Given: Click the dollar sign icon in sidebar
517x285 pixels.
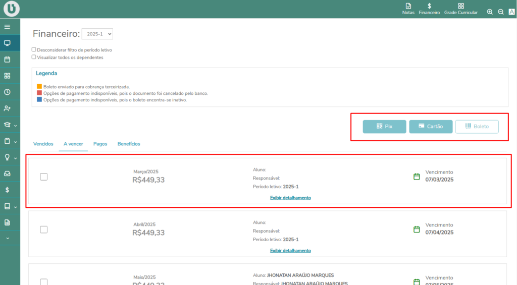Looking at the screenshot, I should [x=7, y=190].
